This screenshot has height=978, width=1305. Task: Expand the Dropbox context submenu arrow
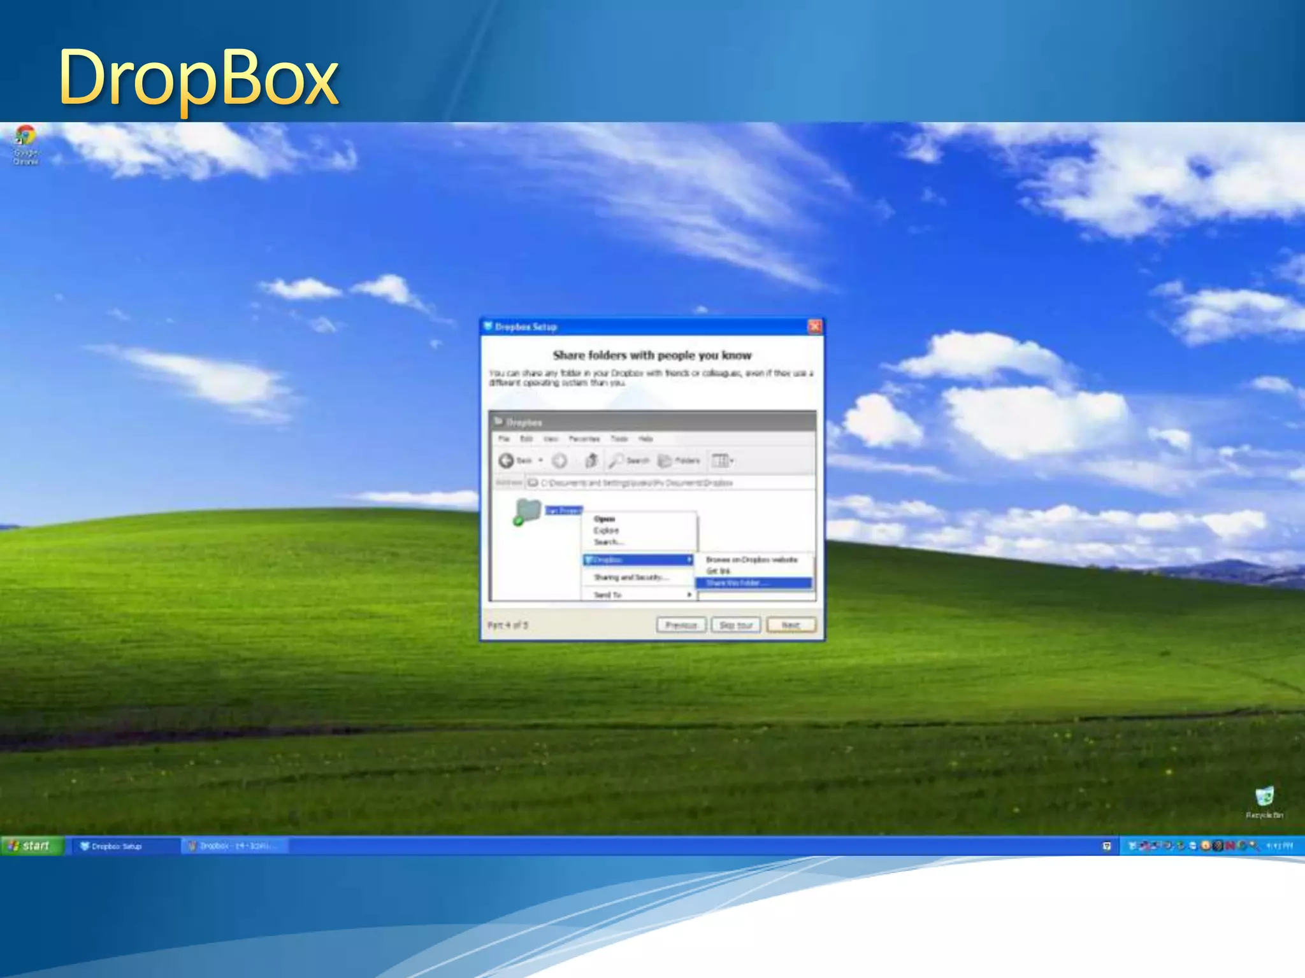(x=689, y=560)
